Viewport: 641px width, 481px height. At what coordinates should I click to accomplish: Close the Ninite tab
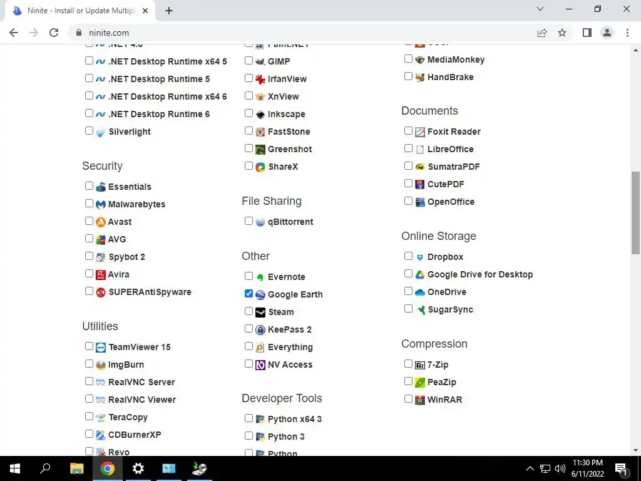point(145,11)
